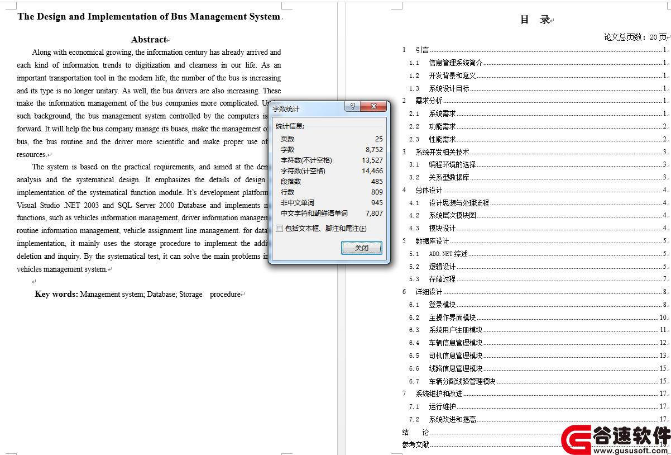Select contents entry '2.2 功能需求'

(538, 127)
